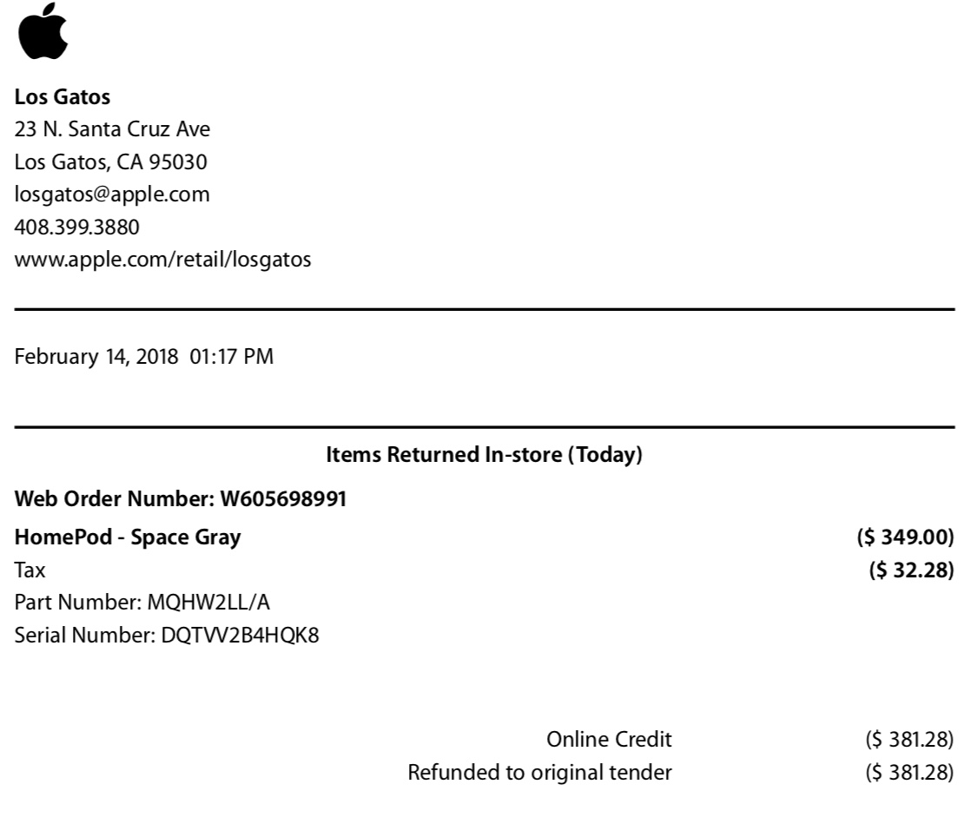Click the city line Los Gatos, CA 95030
This screenshot has width=977, height=837.
coord(111,162)
